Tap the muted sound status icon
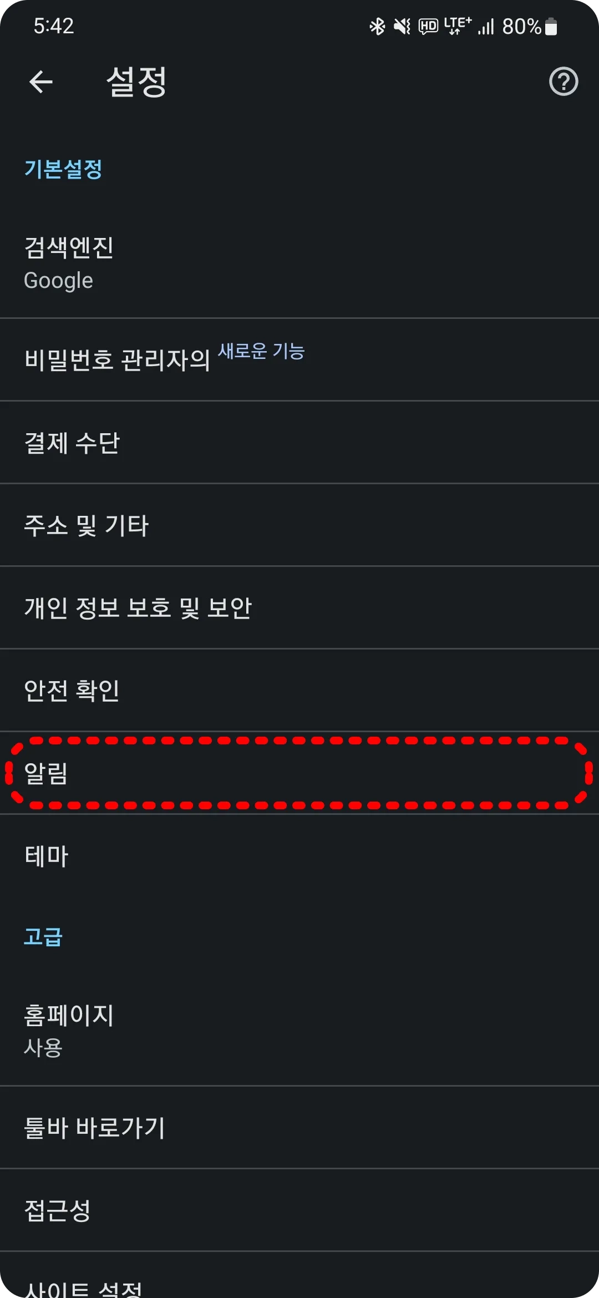The height and width of the screenshot is (1298, 599). click(x=402, y=26)
